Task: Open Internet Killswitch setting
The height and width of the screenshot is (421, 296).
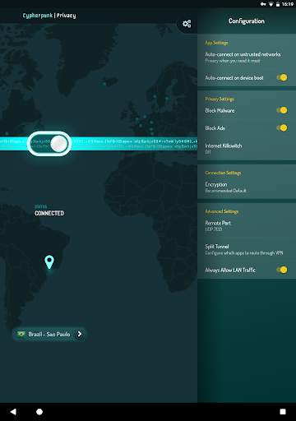Action: click(x=247, y=148)
